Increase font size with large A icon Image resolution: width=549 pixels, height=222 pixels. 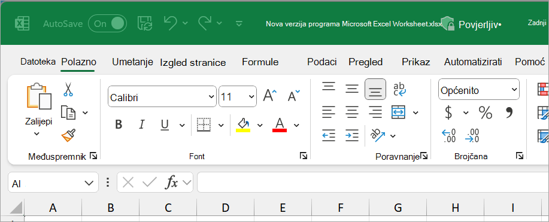click(269, 96)
